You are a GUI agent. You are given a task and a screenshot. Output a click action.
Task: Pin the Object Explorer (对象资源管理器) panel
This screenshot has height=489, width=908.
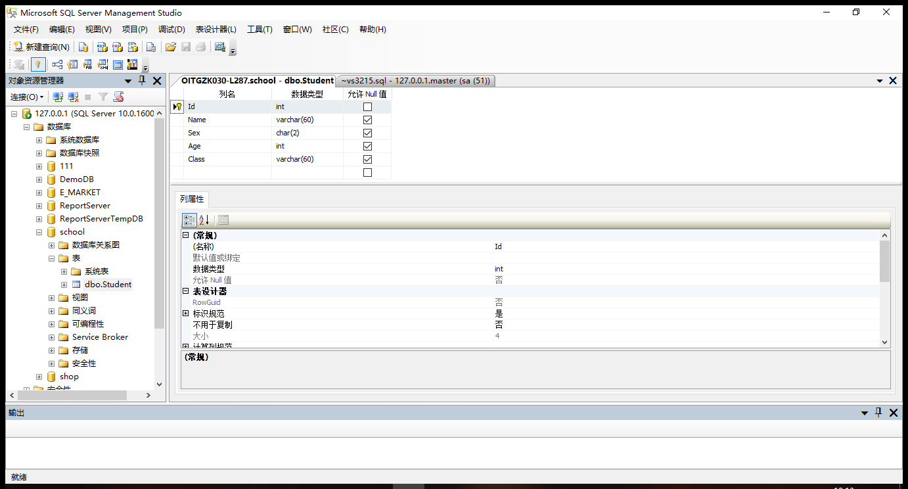click(x=142, y=80)
